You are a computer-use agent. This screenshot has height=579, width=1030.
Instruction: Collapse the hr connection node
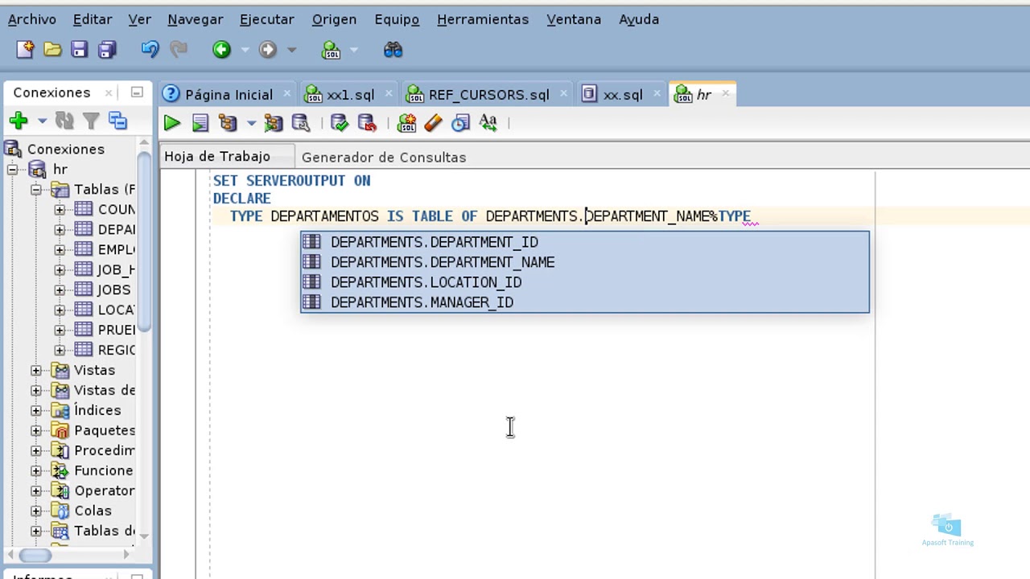13,170
